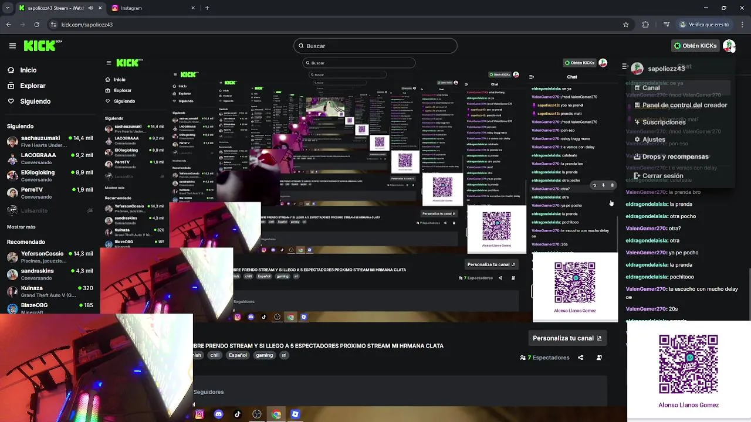Image resolution: width=751 pixels, height=422 pixels.
Task: Click the trash icon on the hovered chat message
Action: [612, 185]
